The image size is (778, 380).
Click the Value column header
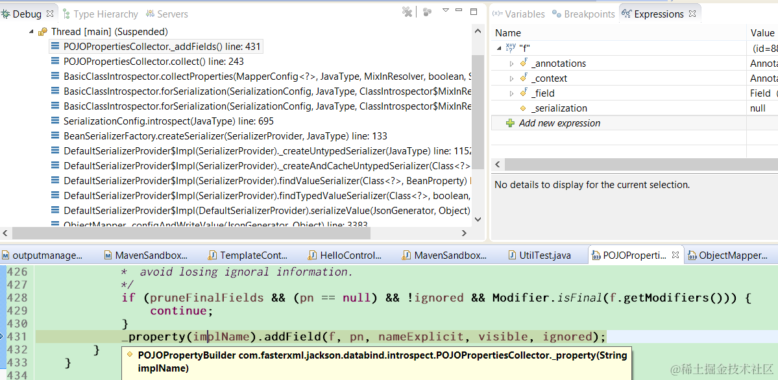(762, 32)
